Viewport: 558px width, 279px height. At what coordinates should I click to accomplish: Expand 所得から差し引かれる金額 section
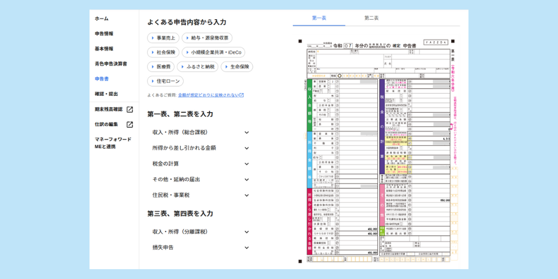coord(201,148)
